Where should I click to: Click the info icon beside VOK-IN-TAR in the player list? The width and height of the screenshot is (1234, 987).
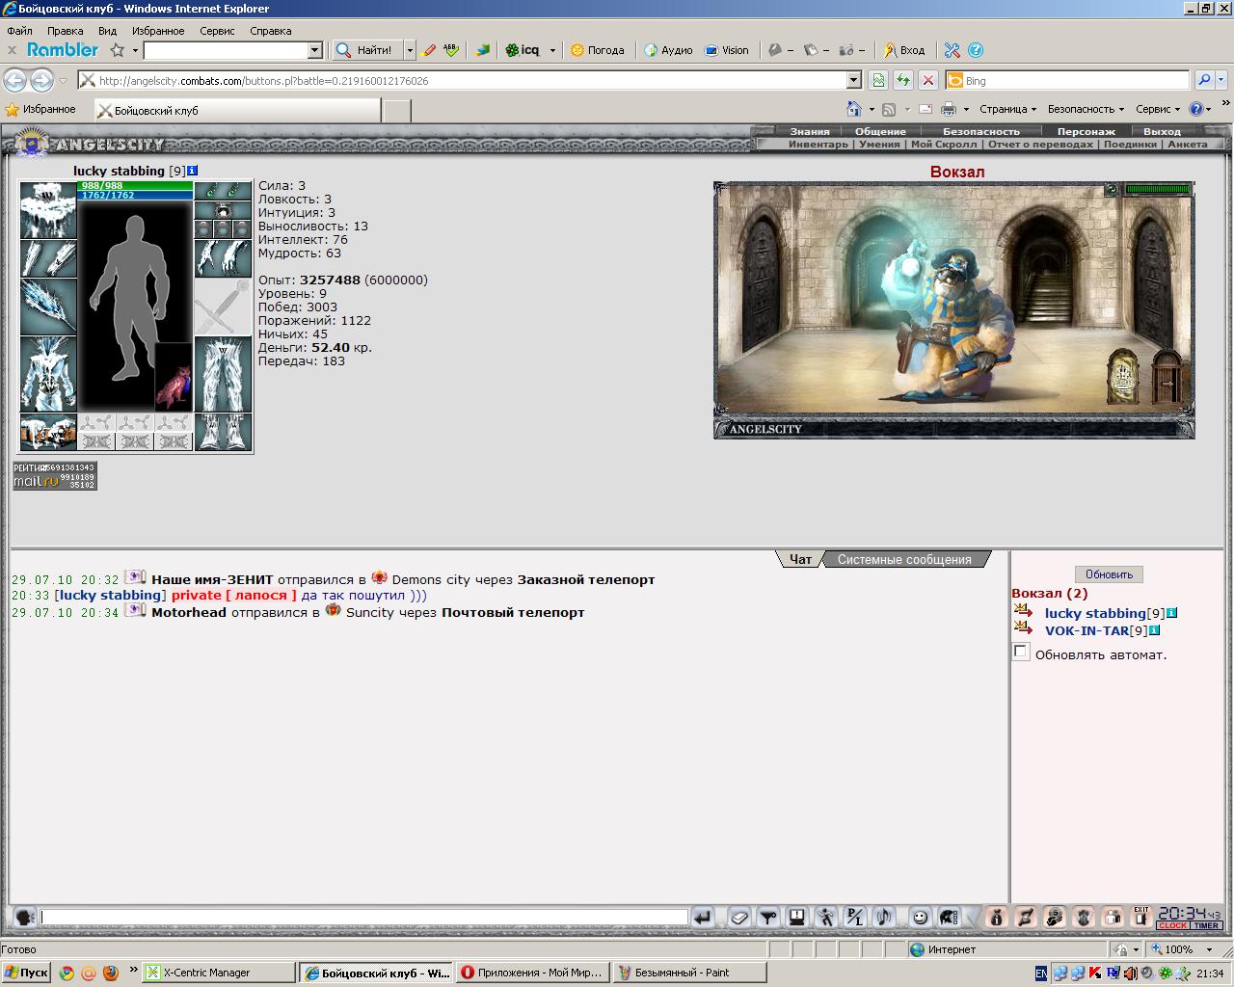[1154, 630]
